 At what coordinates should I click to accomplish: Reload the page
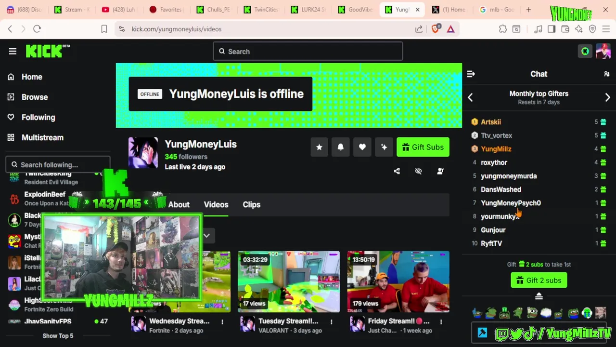click(x=37, y=29)
